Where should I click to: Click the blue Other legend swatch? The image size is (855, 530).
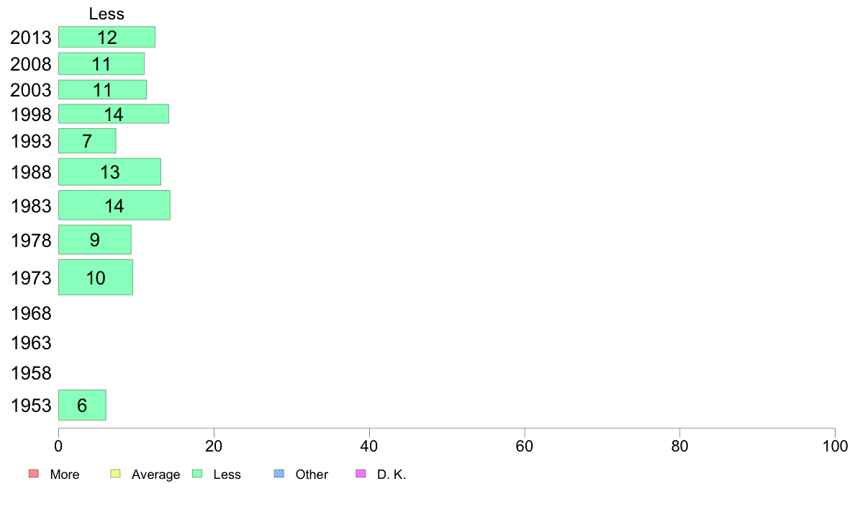[279, 474]
